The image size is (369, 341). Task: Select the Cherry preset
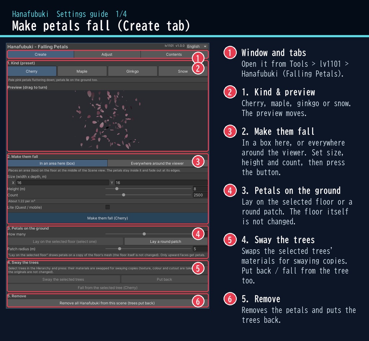[x=32, y=71]
